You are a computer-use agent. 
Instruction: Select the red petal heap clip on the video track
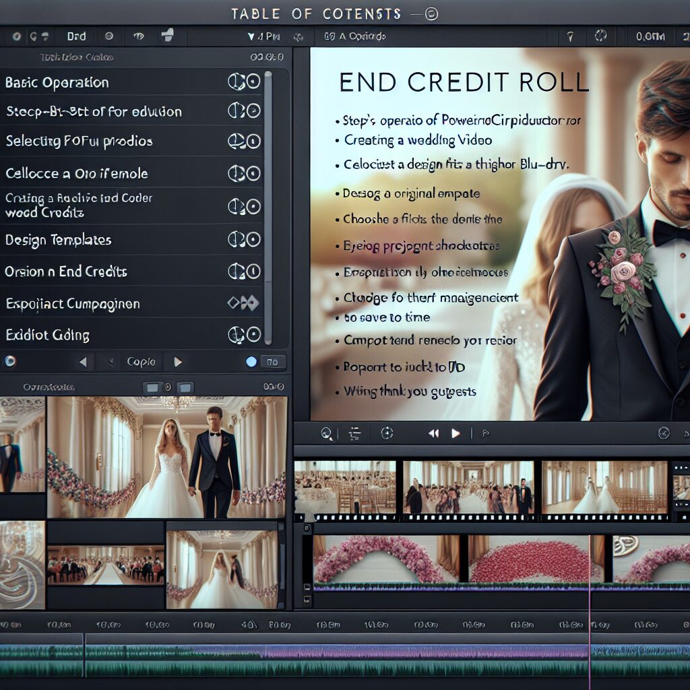[x=535, y=559]
